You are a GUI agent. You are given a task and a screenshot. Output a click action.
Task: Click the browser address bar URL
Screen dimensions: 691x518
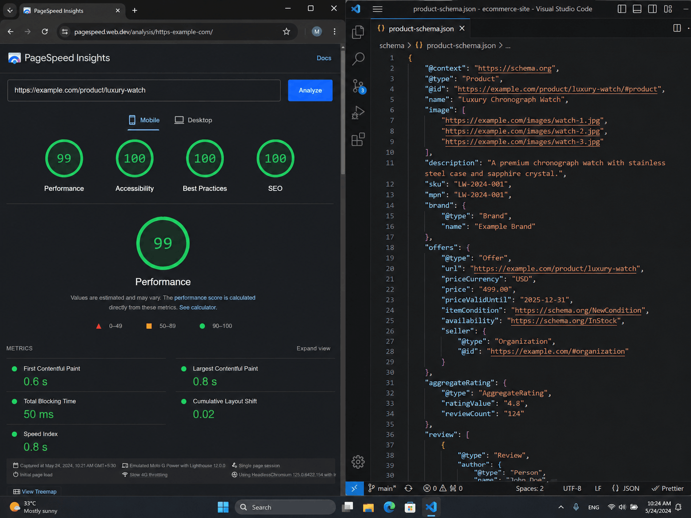(144, 32)
